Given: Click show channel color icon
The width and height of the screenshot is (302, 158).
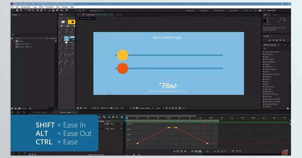Looking at the screenshot, I should point(117,108).
